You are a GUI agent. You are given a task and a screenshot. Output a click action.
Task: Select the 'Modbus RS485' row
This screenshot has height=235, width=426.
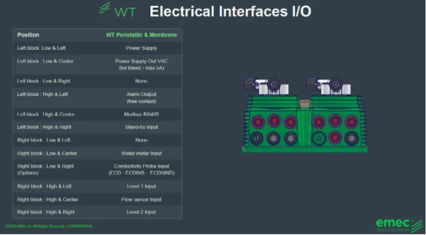point(97,114)
